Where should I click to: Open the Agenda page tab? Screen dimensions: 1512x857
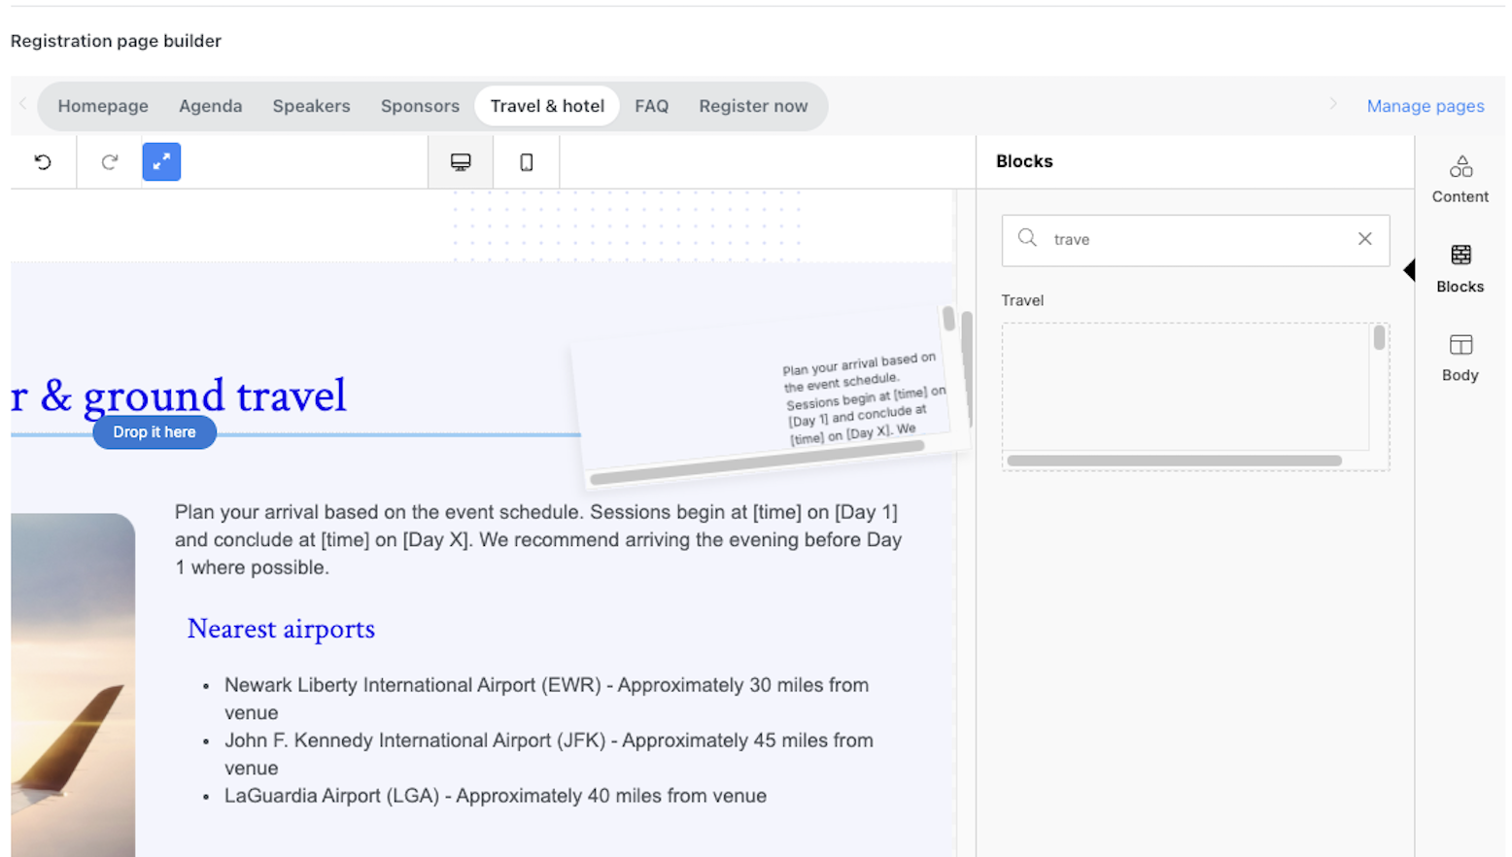[x=211, y=106]
